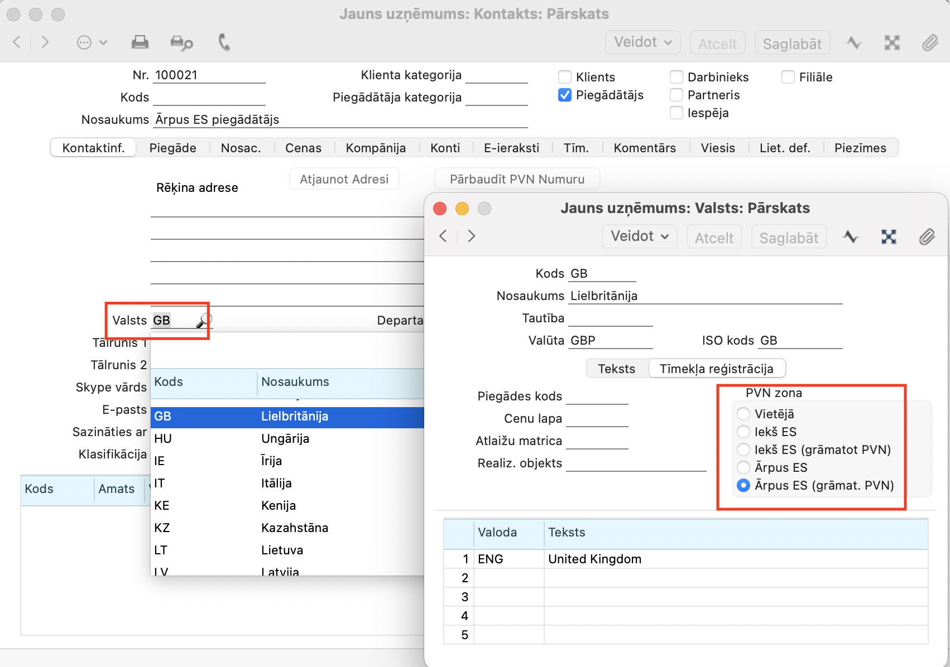The height and width of the screenshot is (667, 950).
Task: Open the Veidot dropdown in the Valsts window
Action: tap(639, 236)
